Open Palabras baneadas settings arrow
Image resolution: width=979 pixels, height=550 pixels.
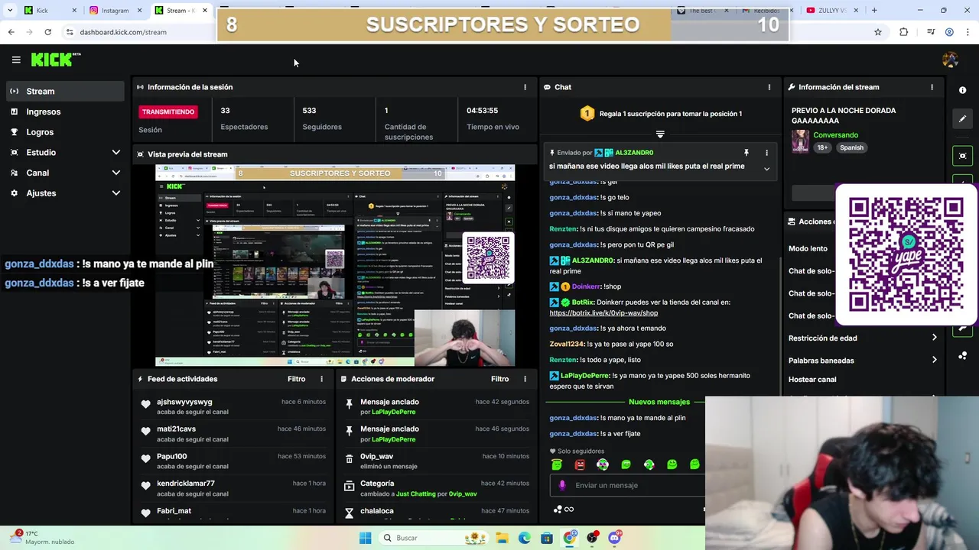934,360
